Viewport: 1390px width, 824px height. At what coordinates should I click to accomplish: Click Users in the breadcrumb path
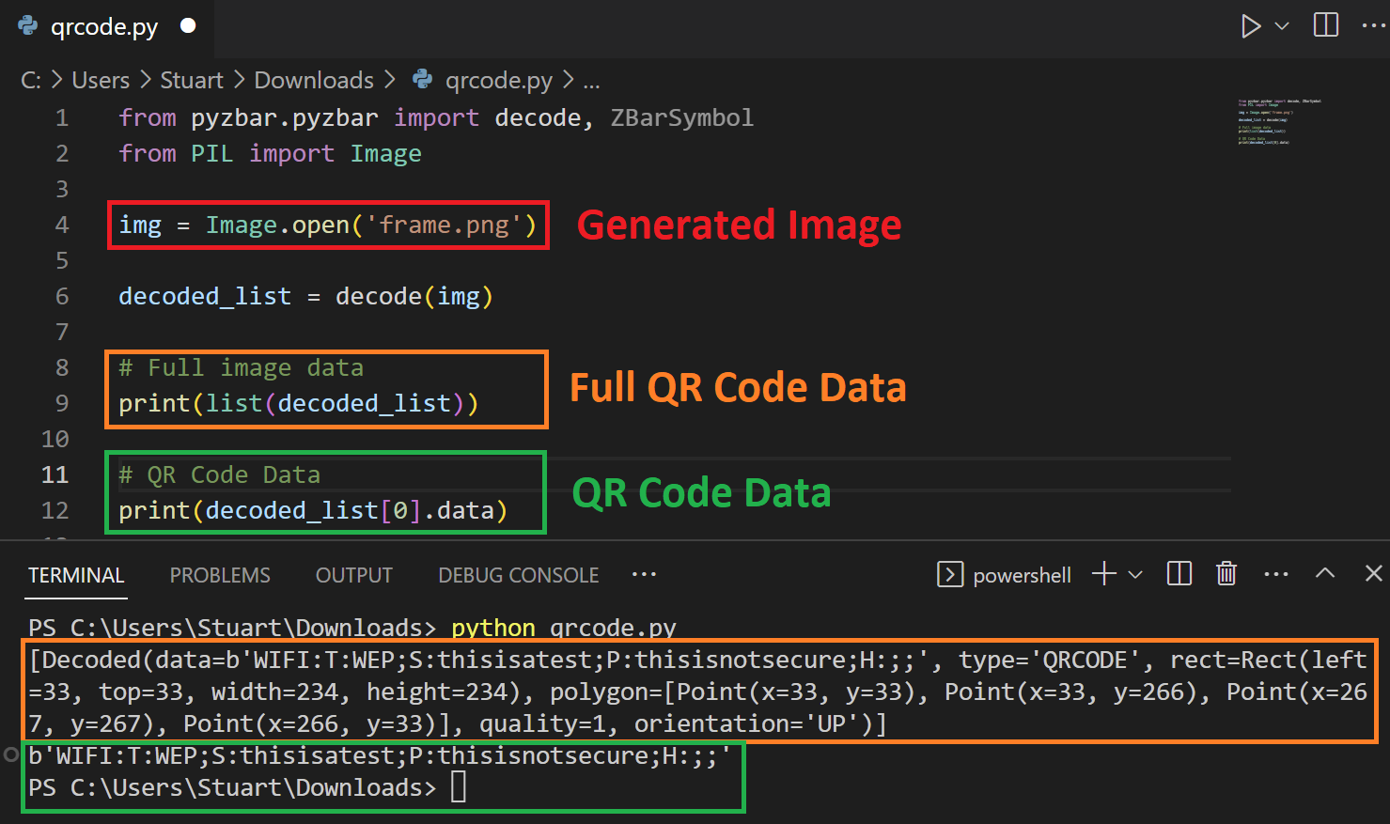click(101, 81)
